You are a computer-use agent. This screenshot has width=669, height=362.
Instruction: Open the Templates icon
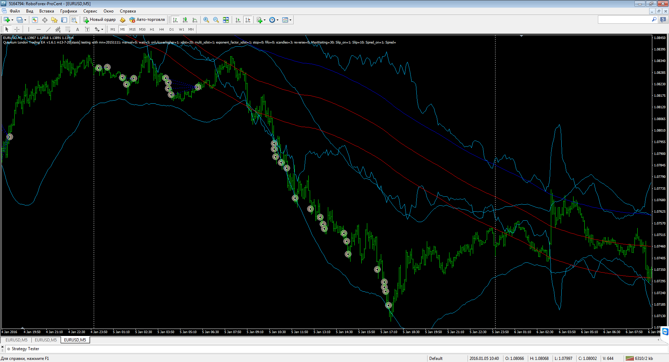285,20
